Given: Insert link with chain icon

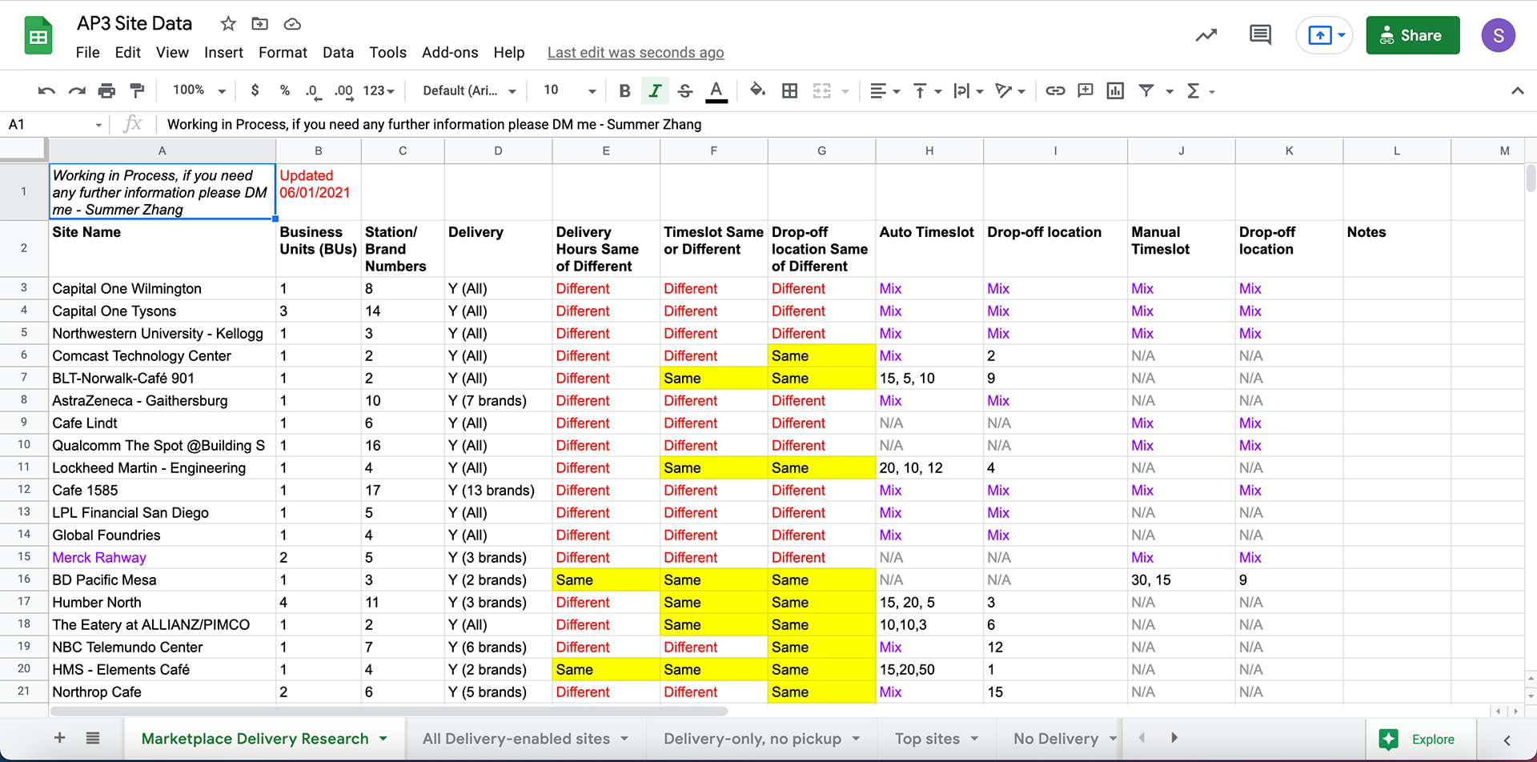Looking at the screenshot, I should (x=1055, y=90).
